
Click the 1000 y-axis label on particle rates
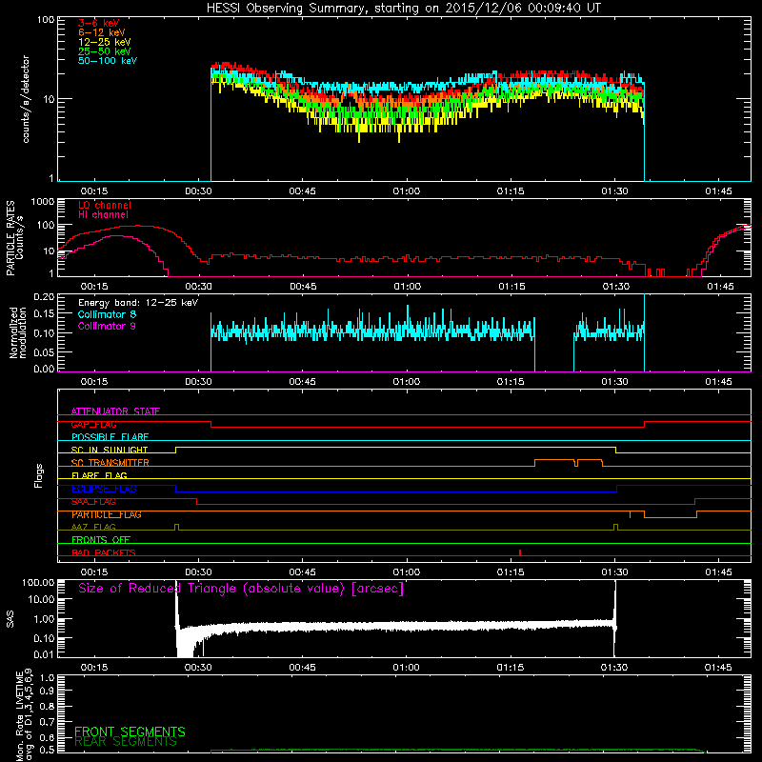(43, 202)
